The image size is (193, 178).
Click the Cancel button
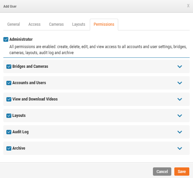coord(162,171)
